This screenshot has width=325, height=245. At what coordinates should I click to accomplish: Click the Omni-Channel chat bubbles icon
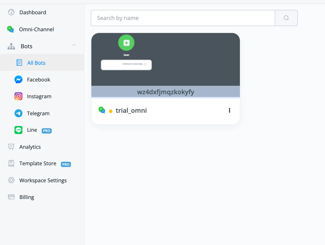coord(10,29)
